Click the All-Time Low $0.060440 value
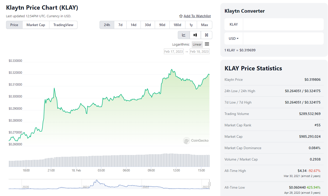328x196 pixels. click(297, 187)
